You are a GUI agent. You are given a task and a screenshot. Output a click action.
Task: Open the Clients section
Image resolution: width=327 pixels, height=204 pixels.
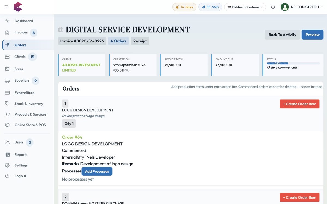tap(20, 56)
